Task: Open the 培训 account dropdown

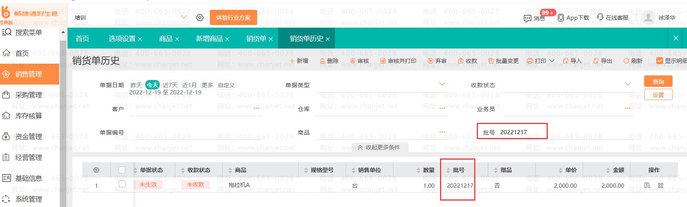Action: tap(184, 17)
